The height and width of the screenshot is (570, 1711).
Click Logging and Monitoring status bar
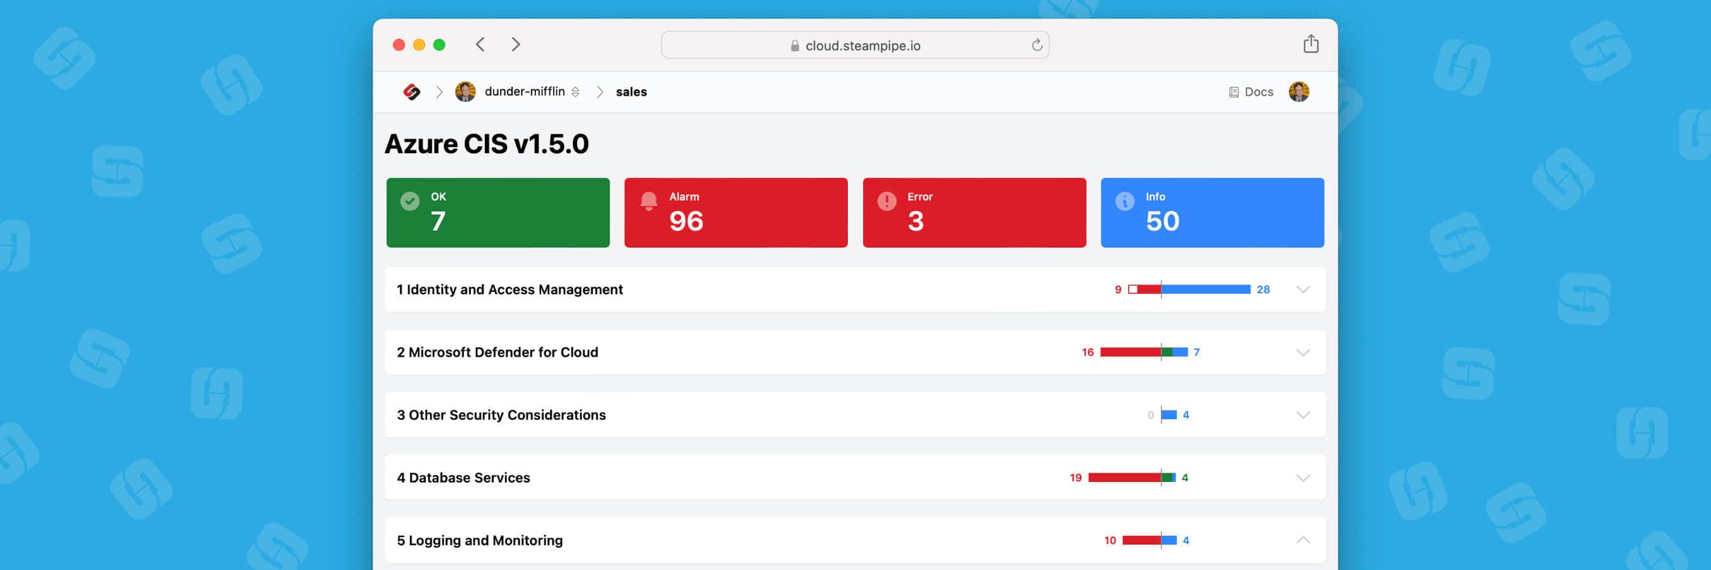pos(1149,540)
